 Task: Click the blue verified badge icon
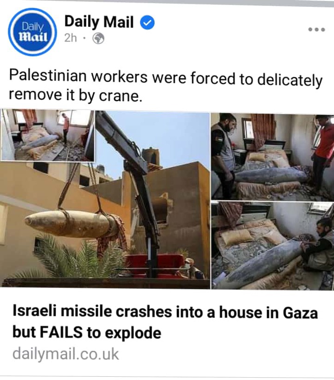point(148,23)
